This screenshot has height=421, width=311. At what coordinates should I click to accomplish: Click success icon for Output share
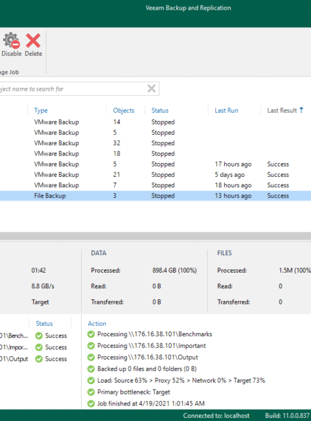coord(39,359)
